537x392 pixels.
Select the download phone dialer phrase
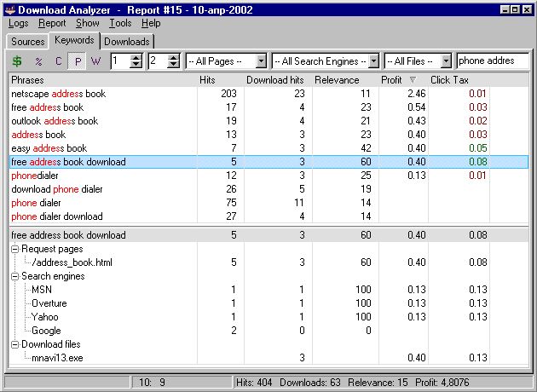[57, 189]
